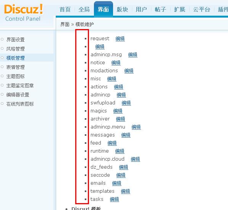Select 风格管理 in the sidebar
Screen dimensions: 228x210
[x=15, y=49]
